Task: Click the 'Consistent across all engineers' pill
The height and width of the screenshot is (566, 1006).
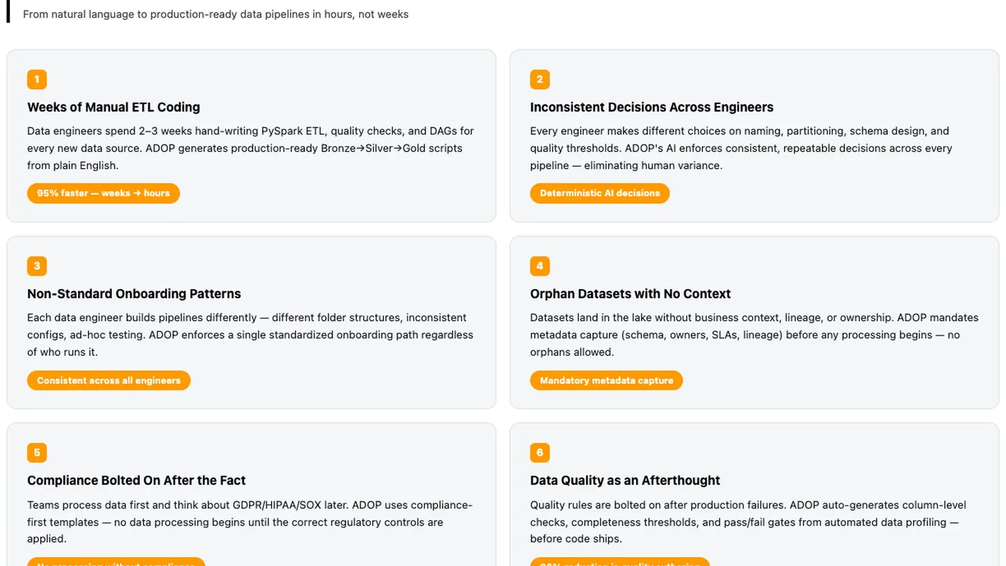Action: (109, 380)
